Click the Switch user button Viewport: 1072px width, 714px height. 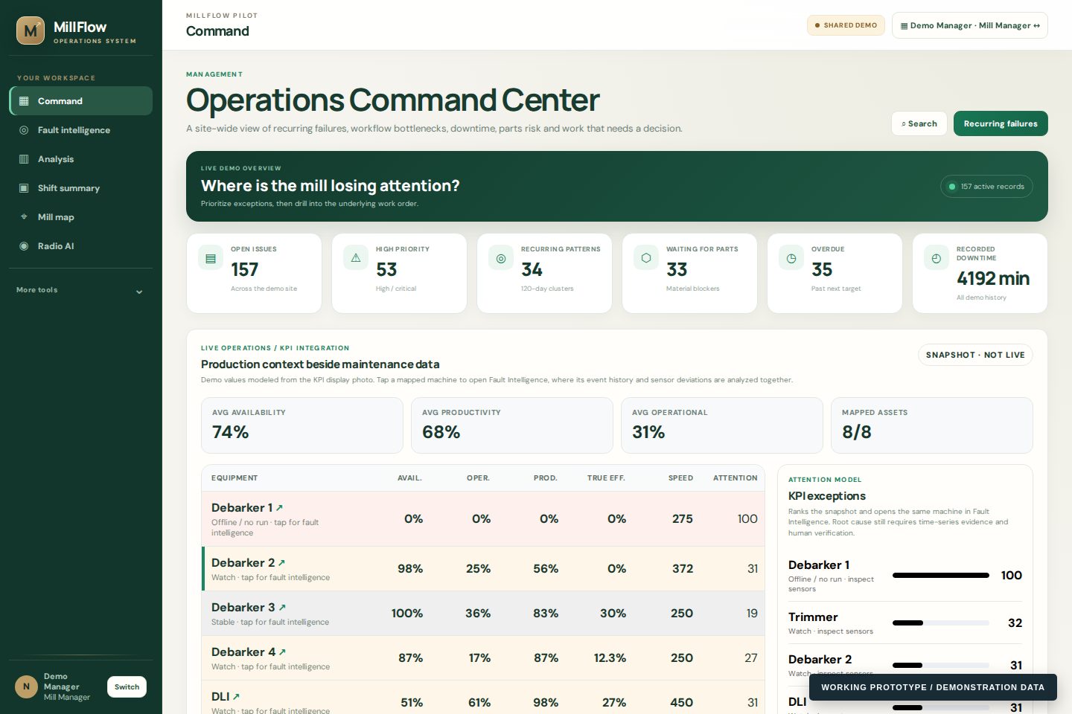click(x=127, y=686)
